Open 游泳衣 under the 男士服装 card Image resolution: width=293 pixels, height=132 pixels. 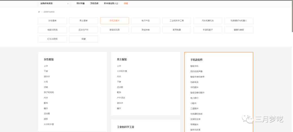[120, 103]
